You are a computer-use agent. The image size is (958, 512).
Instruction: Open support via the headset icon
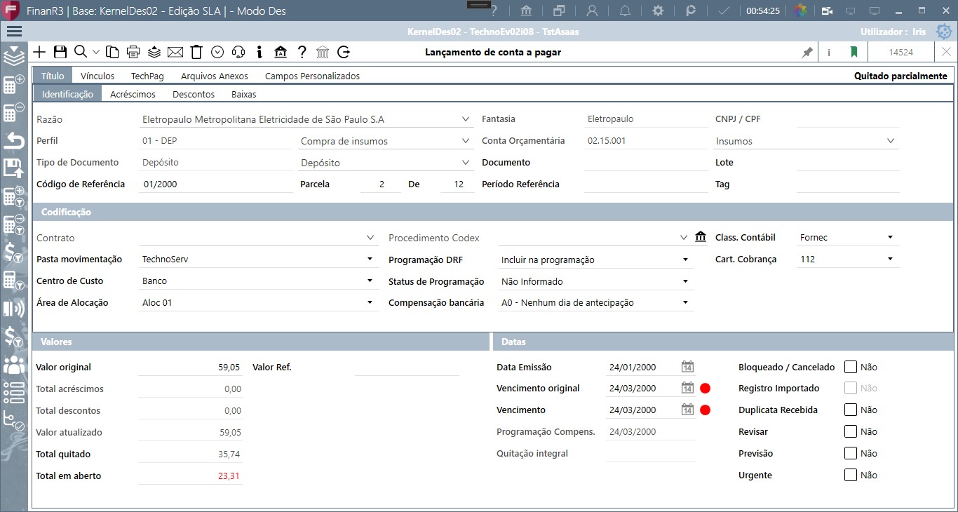point(238,52)
